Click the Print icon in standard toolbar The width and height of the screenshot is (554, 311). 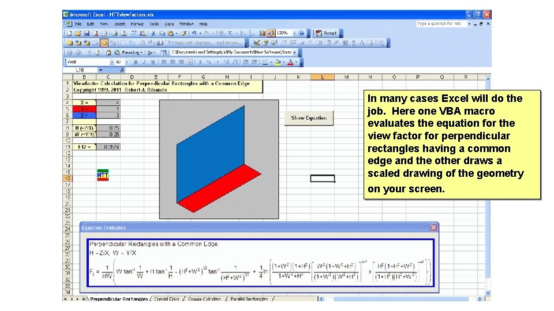click(114, 33)
